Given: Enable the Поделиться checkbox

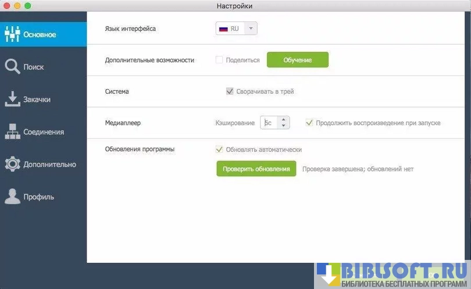Looking at the screenshot, I should pos(219,60).
